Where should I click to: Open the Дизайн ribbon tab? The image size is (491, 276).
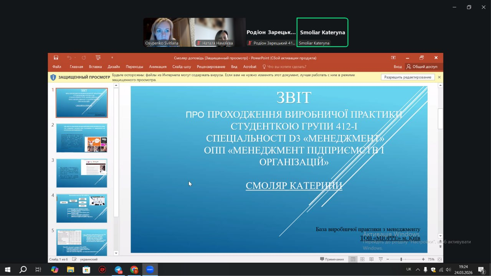[x=114, y=67]
